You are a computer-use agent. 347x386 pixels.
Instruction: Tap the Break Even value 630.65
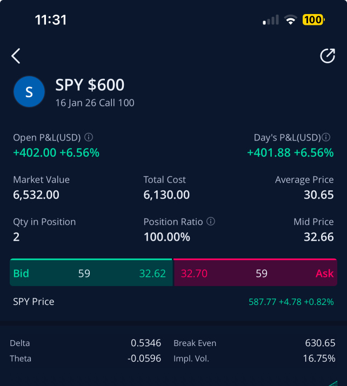pos(320,343)
